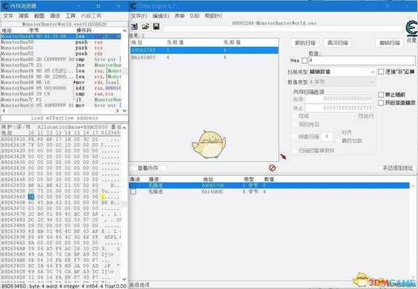Open the 文件(F) menu in Cheat Engine

click(x=139, y=15)
